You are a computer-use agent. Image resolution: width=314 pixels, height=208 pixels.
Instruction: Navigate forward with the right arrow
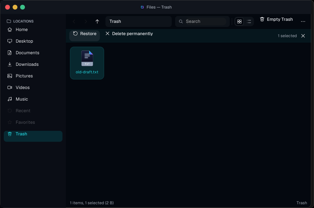coord(86,21)
